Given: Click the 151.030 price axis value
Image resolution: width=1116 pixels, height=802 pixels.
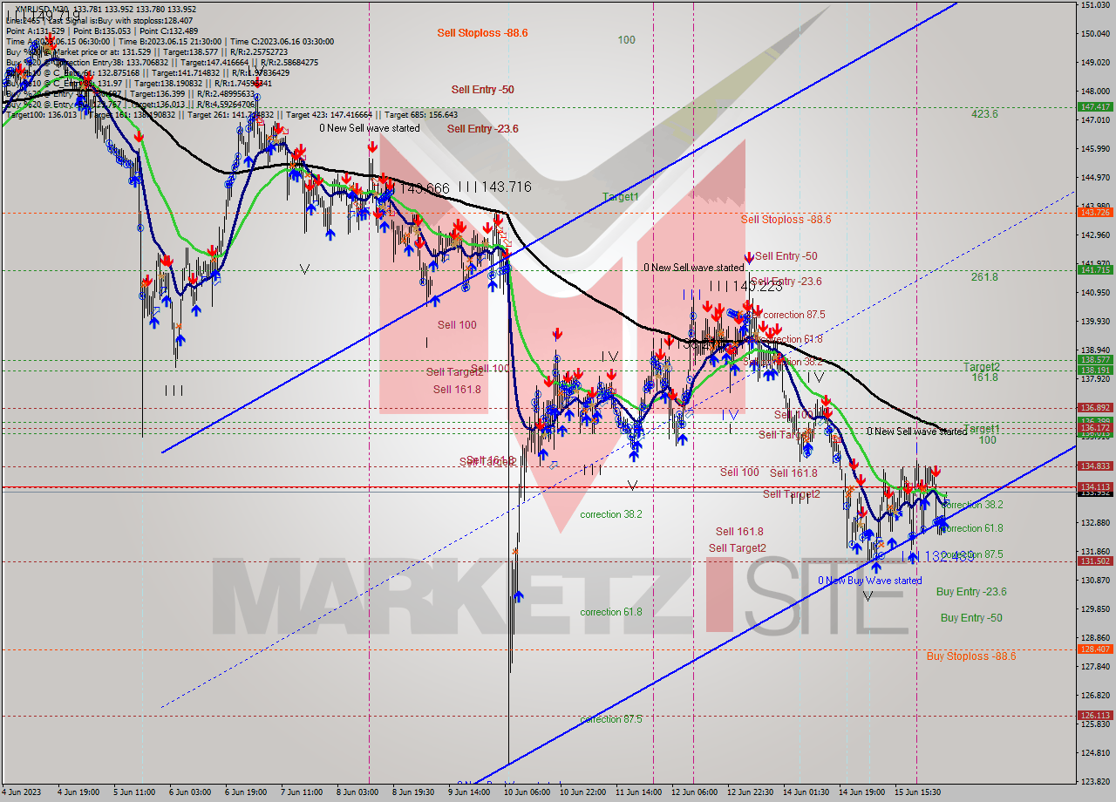Looking at the screenshot, I should click(x=1095, y=5).
